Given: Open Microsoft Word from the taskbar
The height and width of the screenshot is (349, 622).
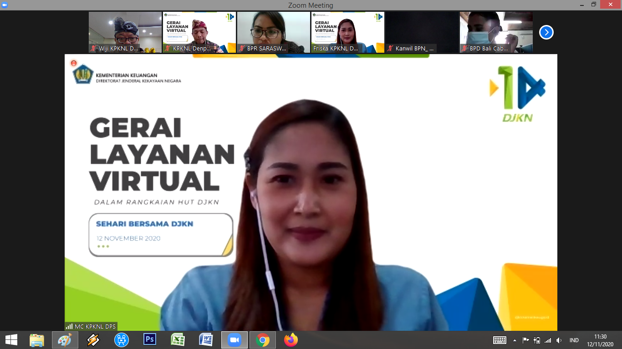Looking at the screenshot, I should tap(206, 340).
